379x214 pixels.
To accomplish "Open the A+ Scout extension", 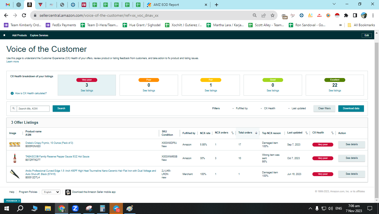I will 310,15.
